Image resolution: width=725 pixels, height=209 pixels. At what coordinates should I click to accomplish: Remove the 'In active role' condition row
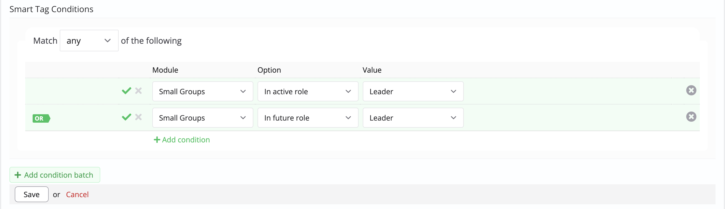[x=691, y=90]
